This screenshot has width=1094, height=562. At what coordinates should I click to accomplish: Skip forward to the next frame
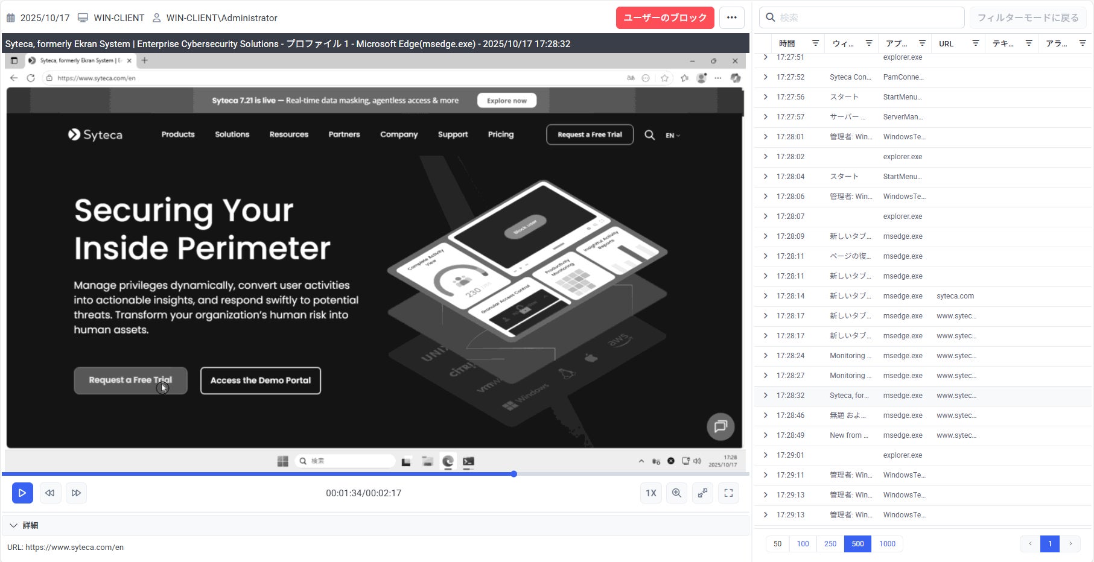point(76,493)
